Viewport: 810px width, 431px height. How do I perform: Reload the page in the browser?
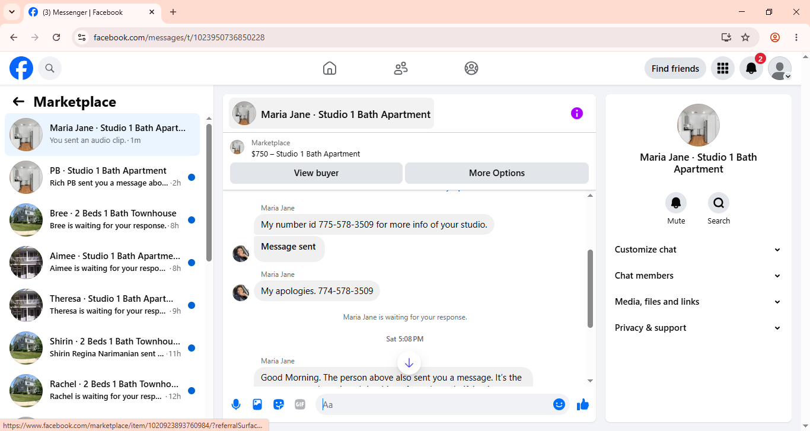click(56, 37)
